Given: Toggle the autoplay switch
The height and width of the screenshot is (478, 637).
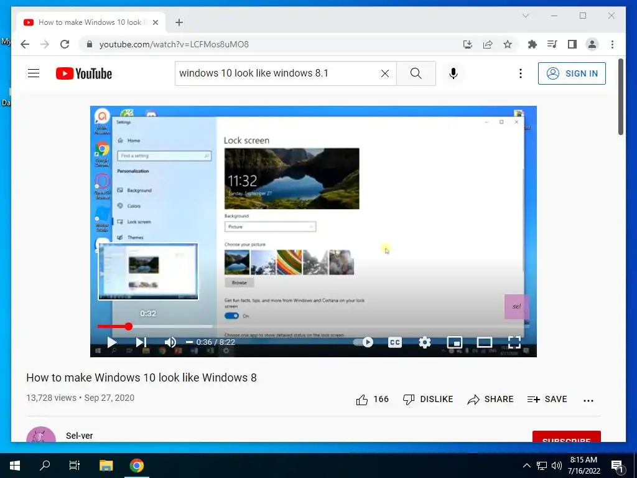Looking at the screenshot, I should pyautogui.click(x=363, y=342).
